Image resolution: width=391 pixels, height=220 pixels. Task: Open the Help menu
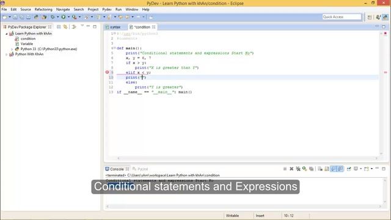[145, 10]
